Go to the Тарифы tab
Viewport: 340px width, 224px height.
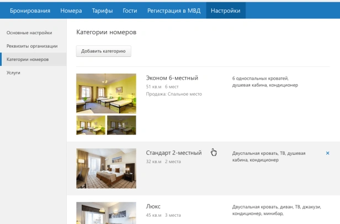coord(103,11)
